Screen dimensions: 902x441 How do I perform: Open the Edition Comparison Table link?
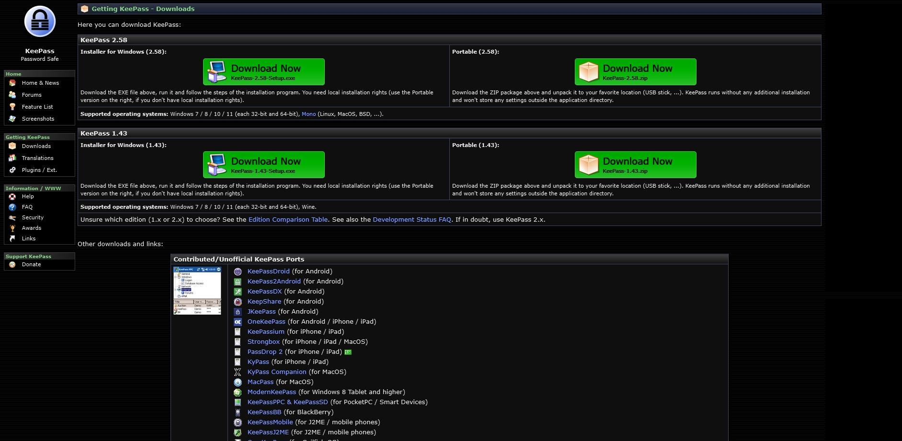coord(288,220)
